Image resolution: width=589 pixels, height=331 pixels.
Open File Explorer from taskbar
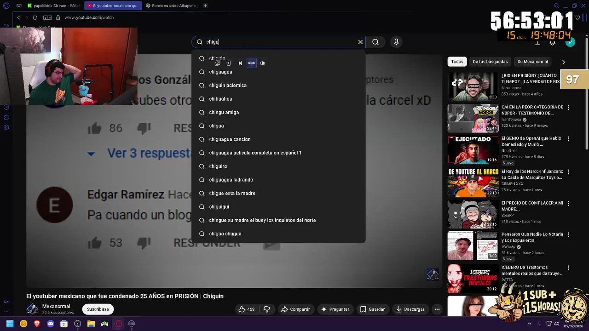[91, 324]
